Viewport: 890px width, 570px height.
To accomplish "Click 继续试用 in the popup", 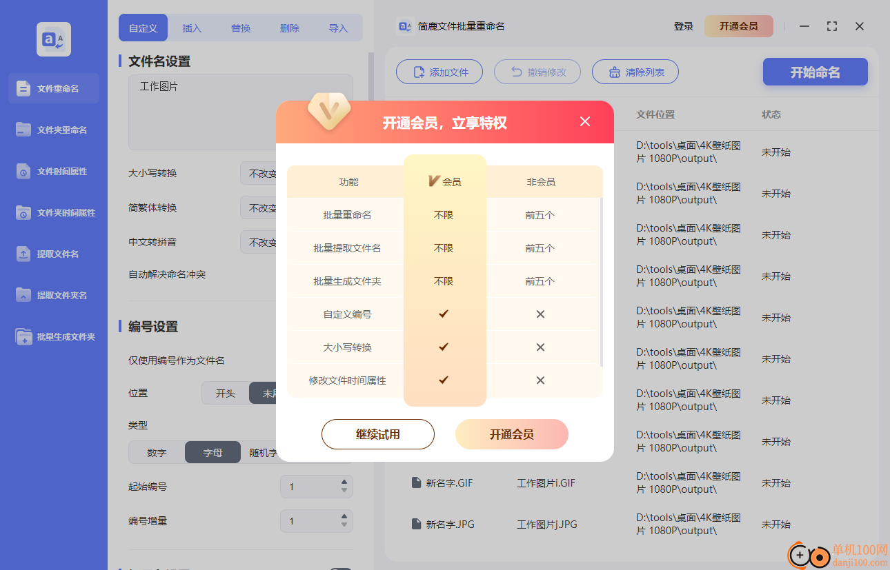I will [378, 434].
